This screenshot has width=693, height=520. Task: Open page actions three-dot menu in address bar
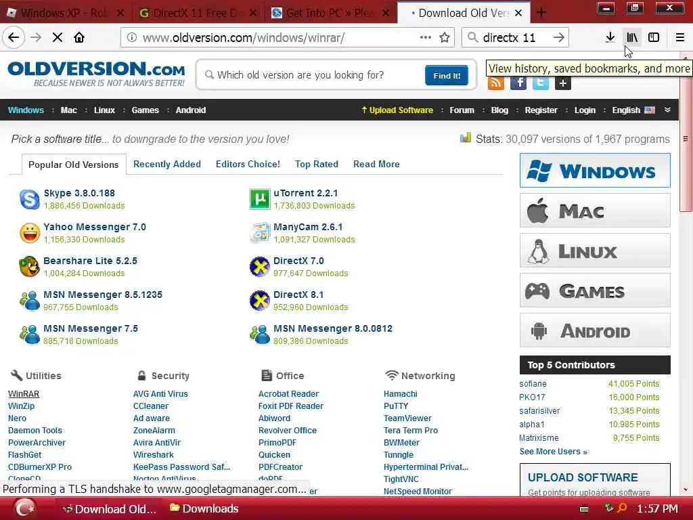(x=425, y=38)
